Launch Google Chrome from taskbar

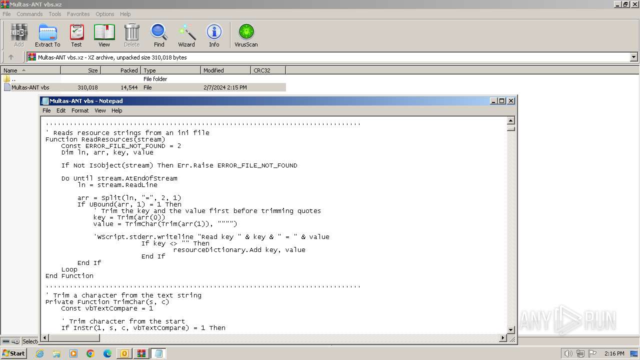tap(90, 353)
